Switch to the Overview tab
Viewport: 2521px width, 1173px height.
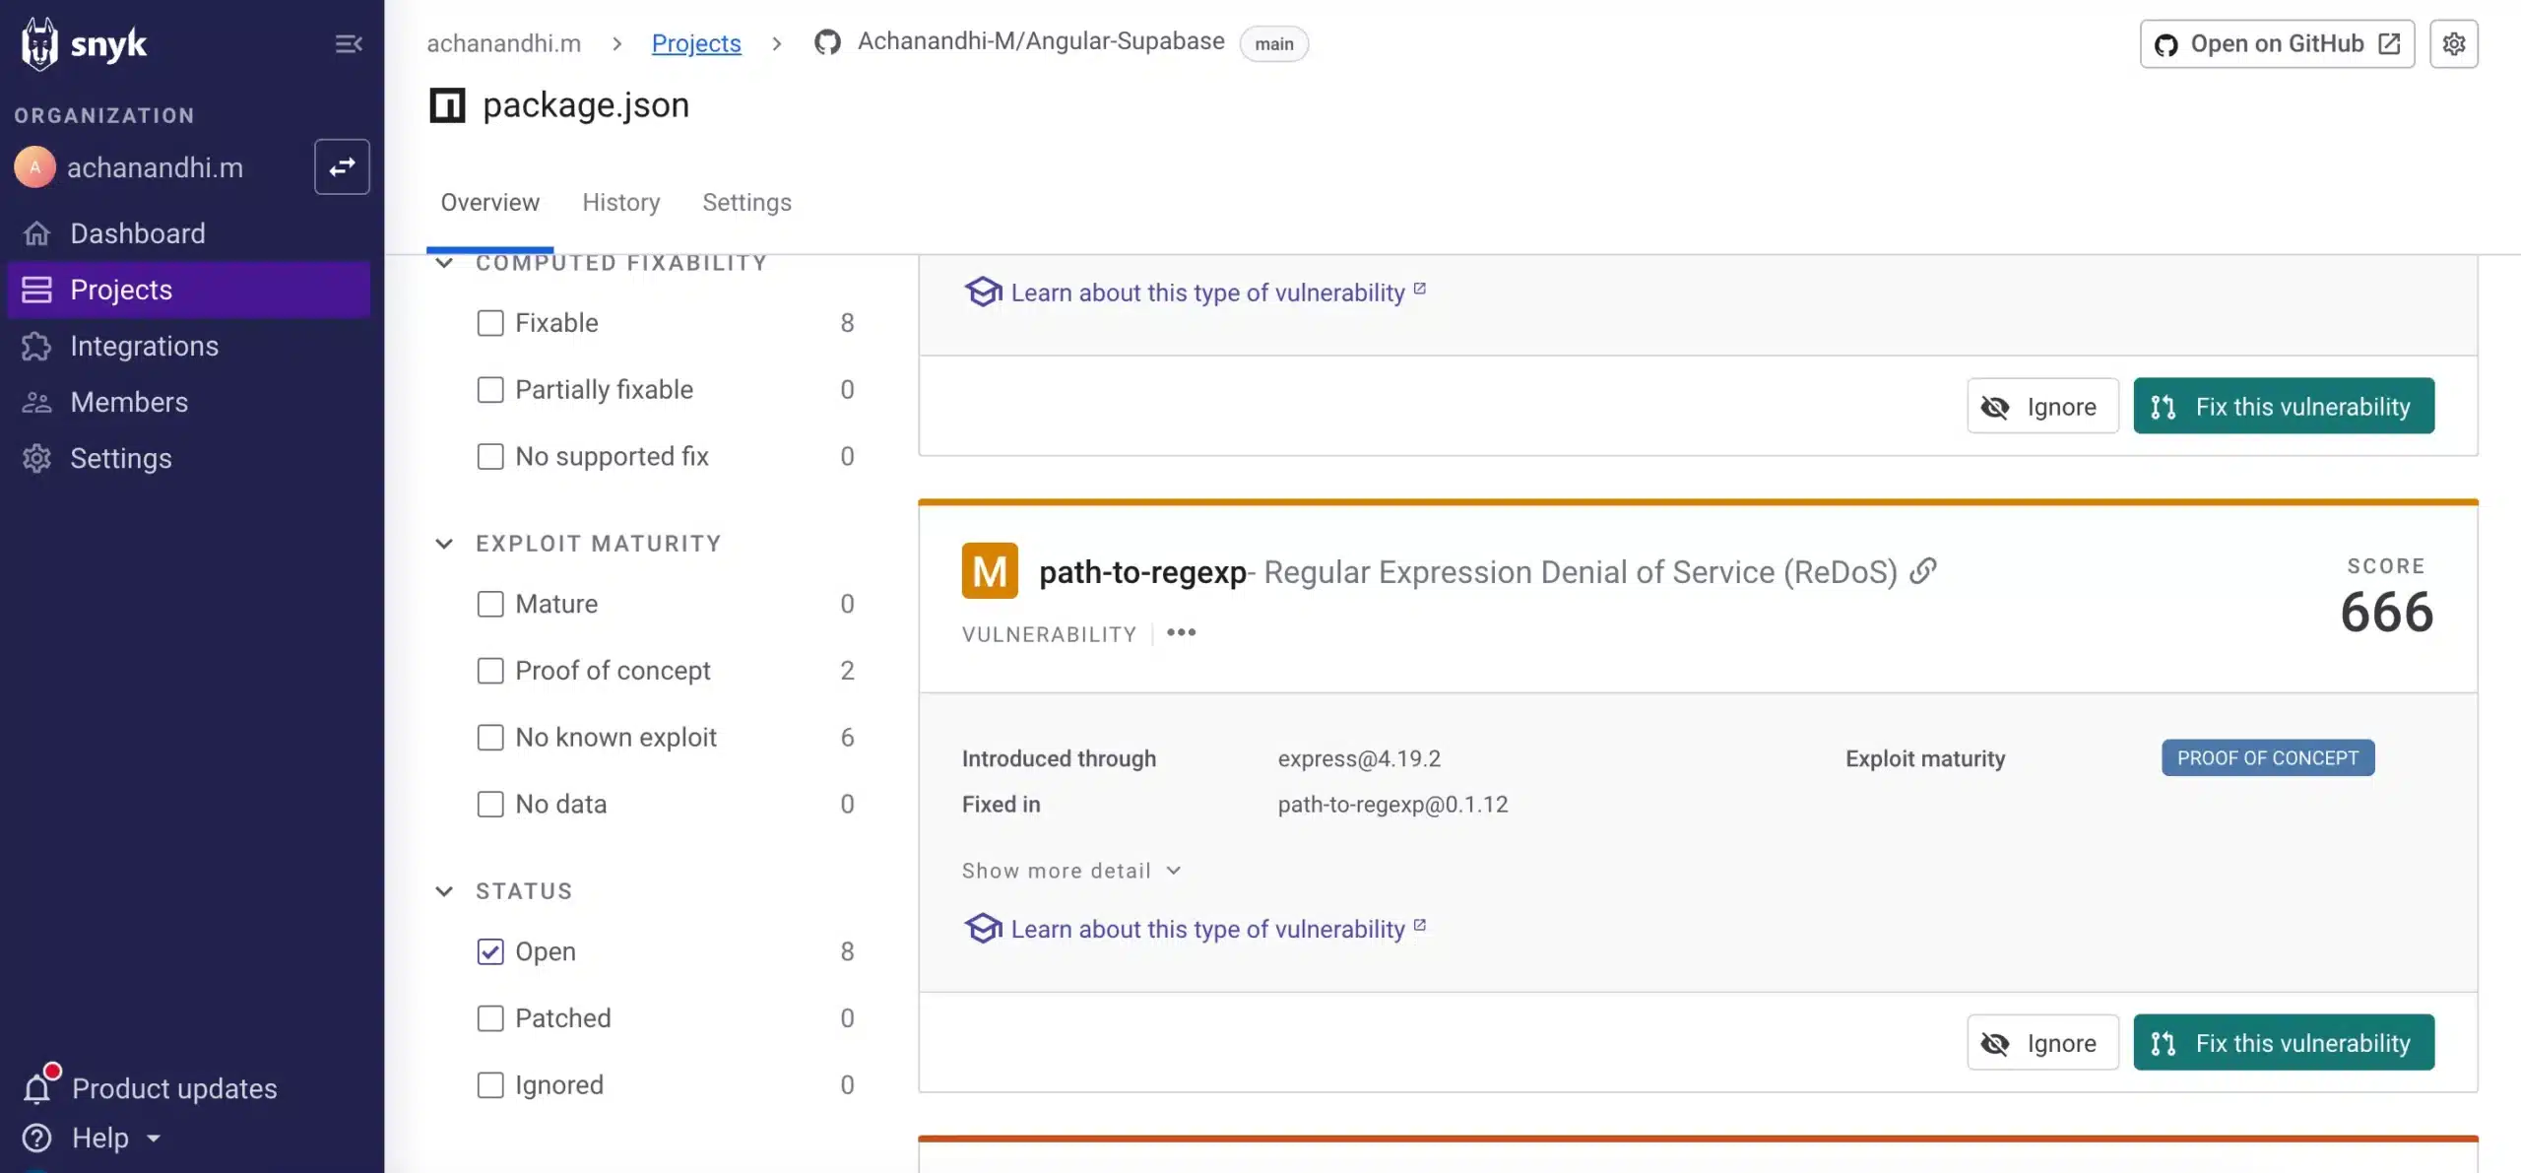click(489, 202)
